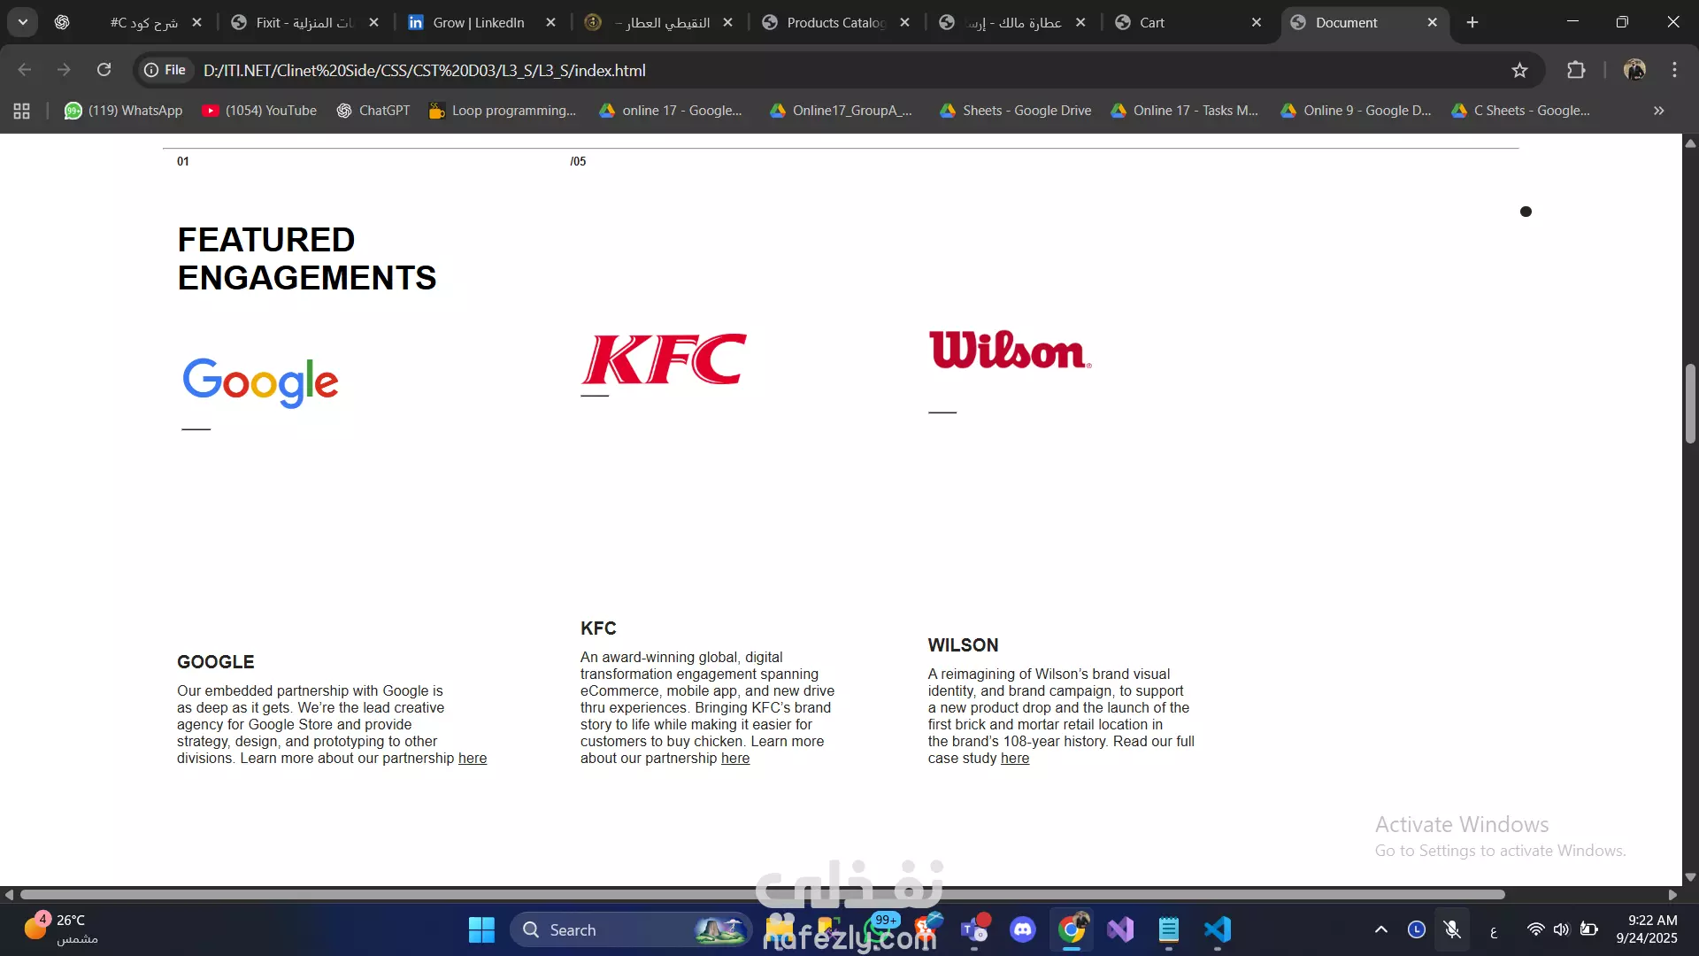
Task: Open the Chrome profile avatar
Action: (x=1634, y=70)
